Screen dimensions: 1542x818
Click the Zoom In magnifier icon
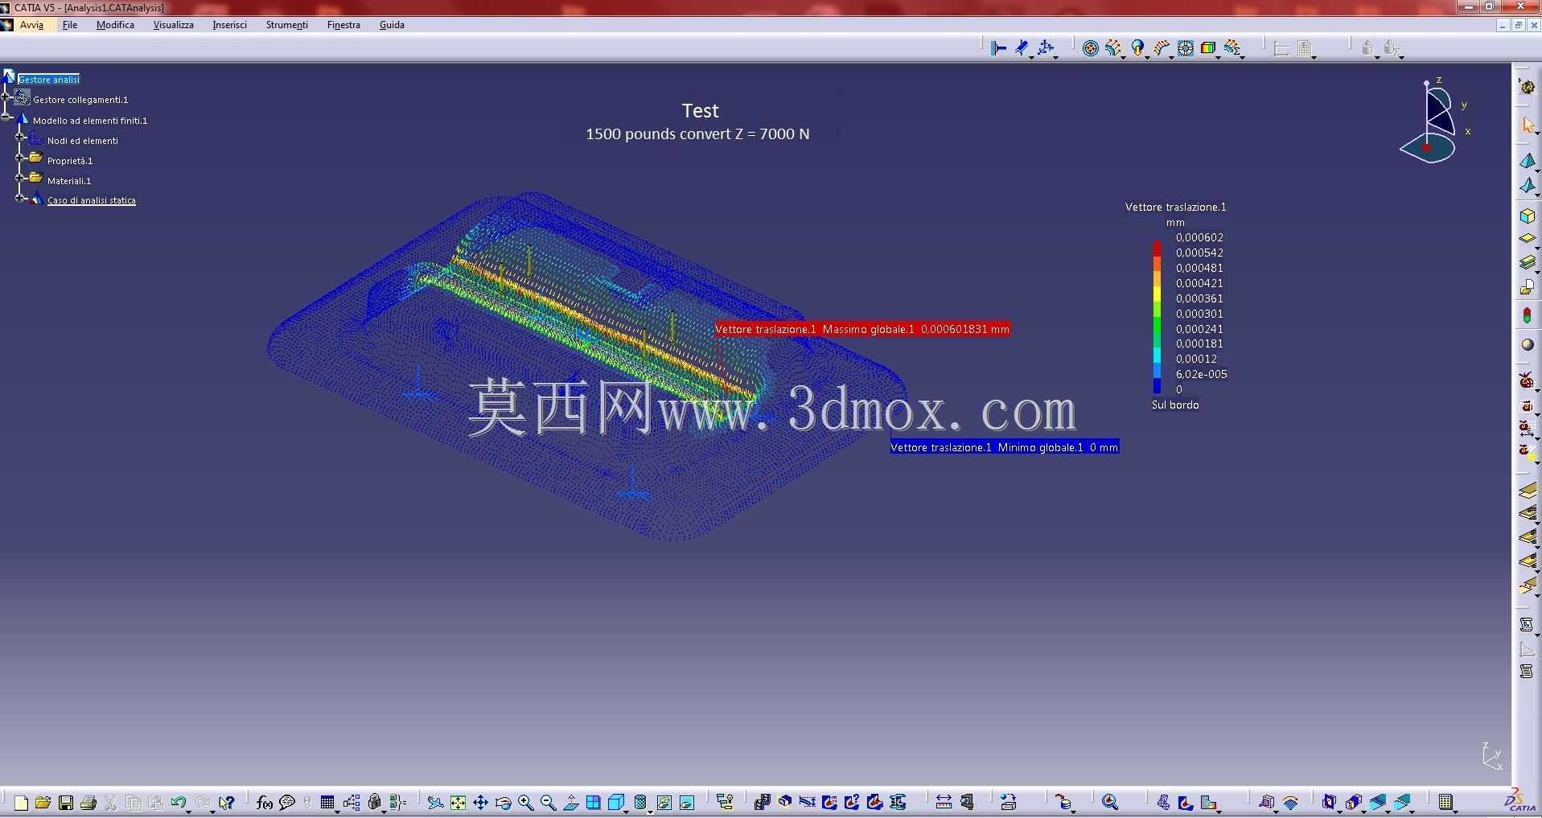point(525,802)
